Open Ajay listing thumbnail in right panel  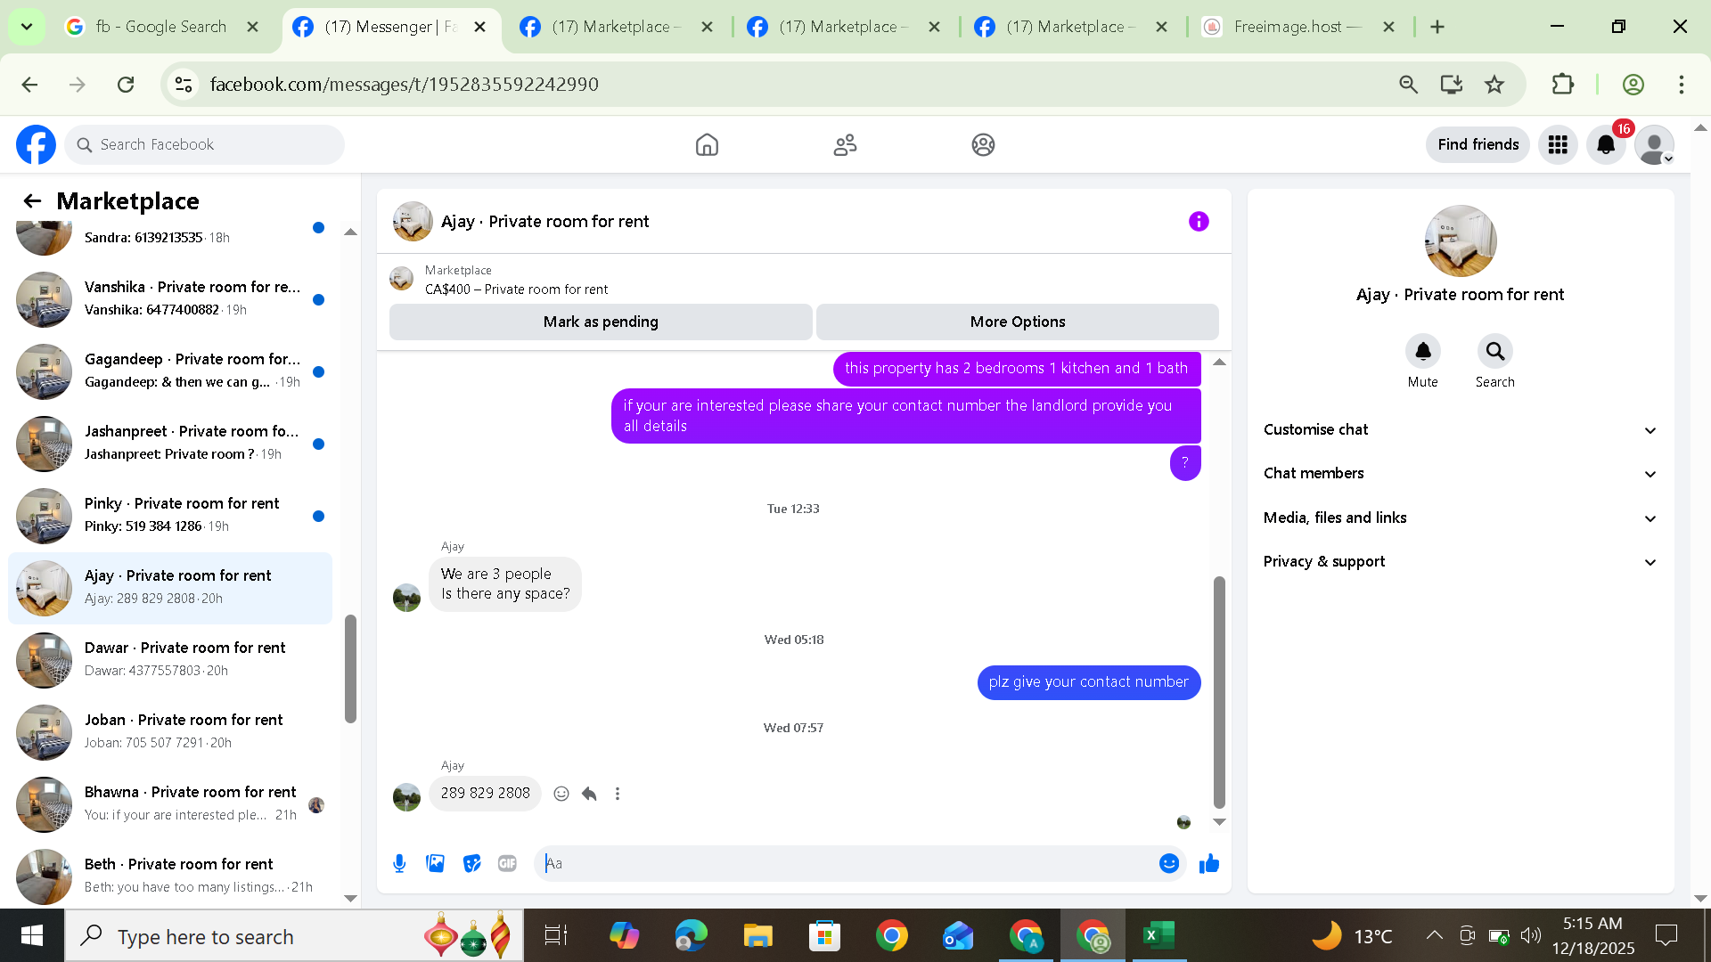point(1460,240)
